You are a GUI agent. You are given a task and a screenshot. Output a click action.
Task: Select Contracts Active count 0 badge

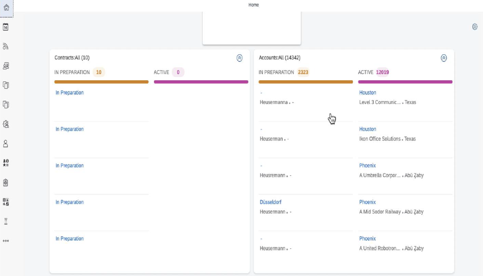coord(178,72)
